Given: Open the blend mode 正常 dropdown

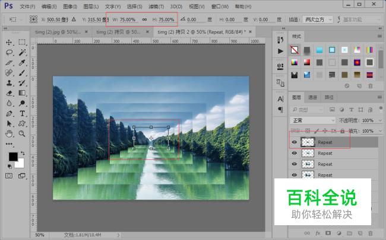Looking at the screenshot, I should tap(313, 121).
